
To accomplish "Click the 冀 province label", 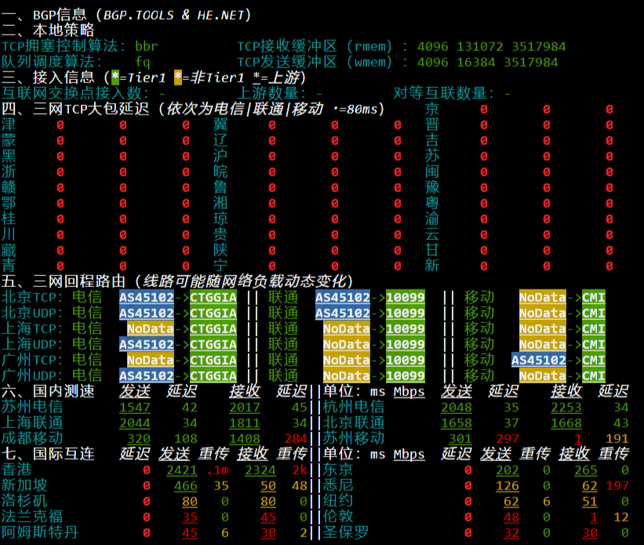I will tap(220, 125).
